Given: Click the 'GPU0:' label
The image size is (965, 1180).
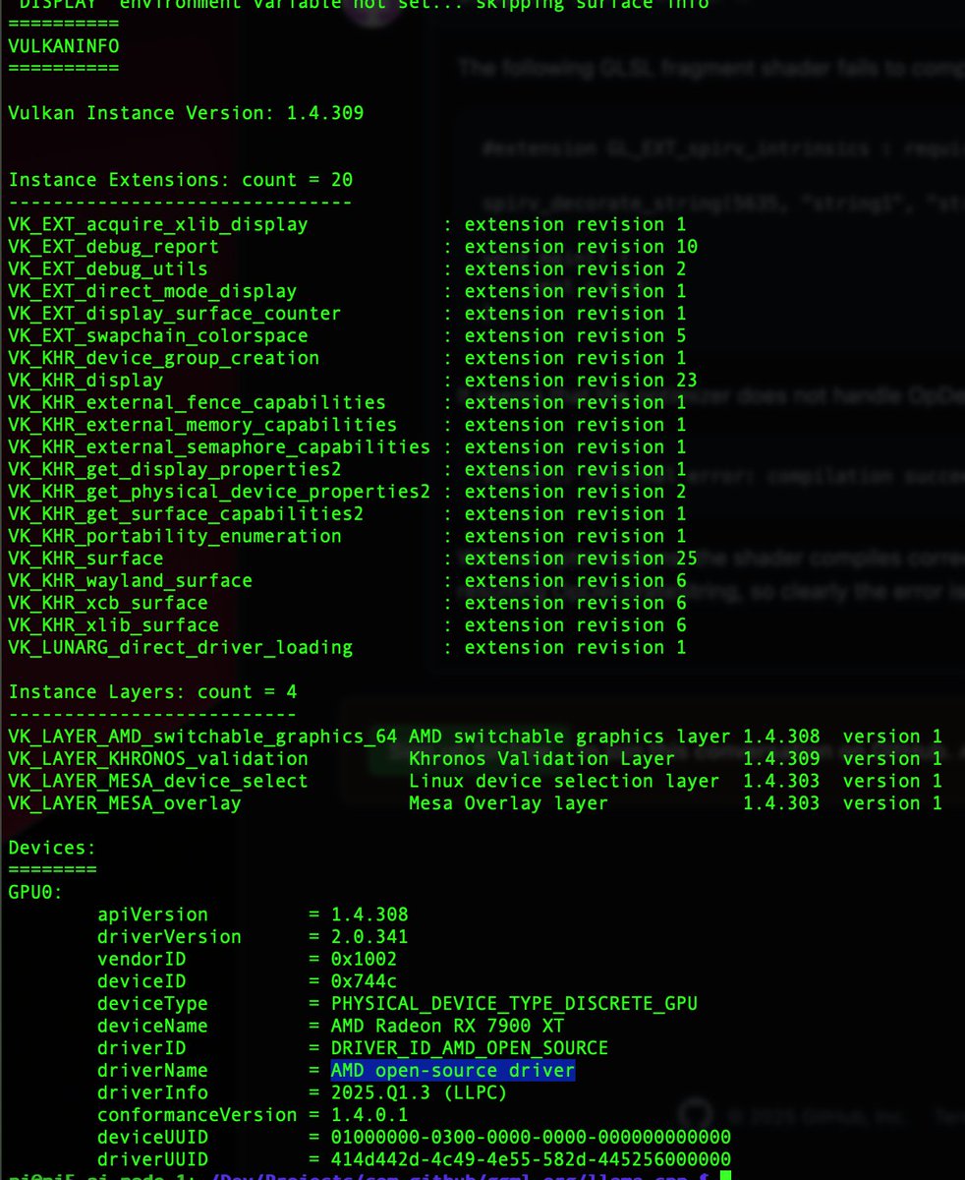Looking at the screenshot, I should tap(35, 893).
